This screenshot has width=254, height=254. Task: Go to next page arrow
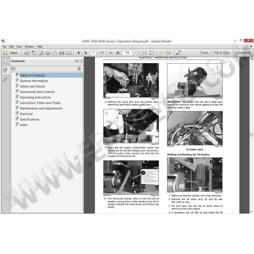(x=86, y=53)
